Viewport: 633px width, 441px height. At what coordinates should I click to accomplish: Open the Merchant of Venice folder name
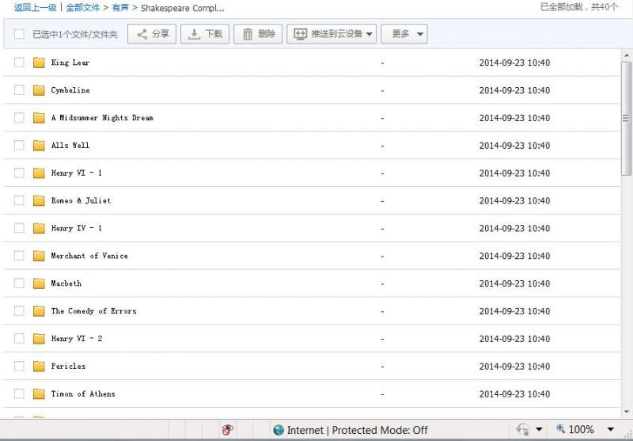(x=89, y=256)
